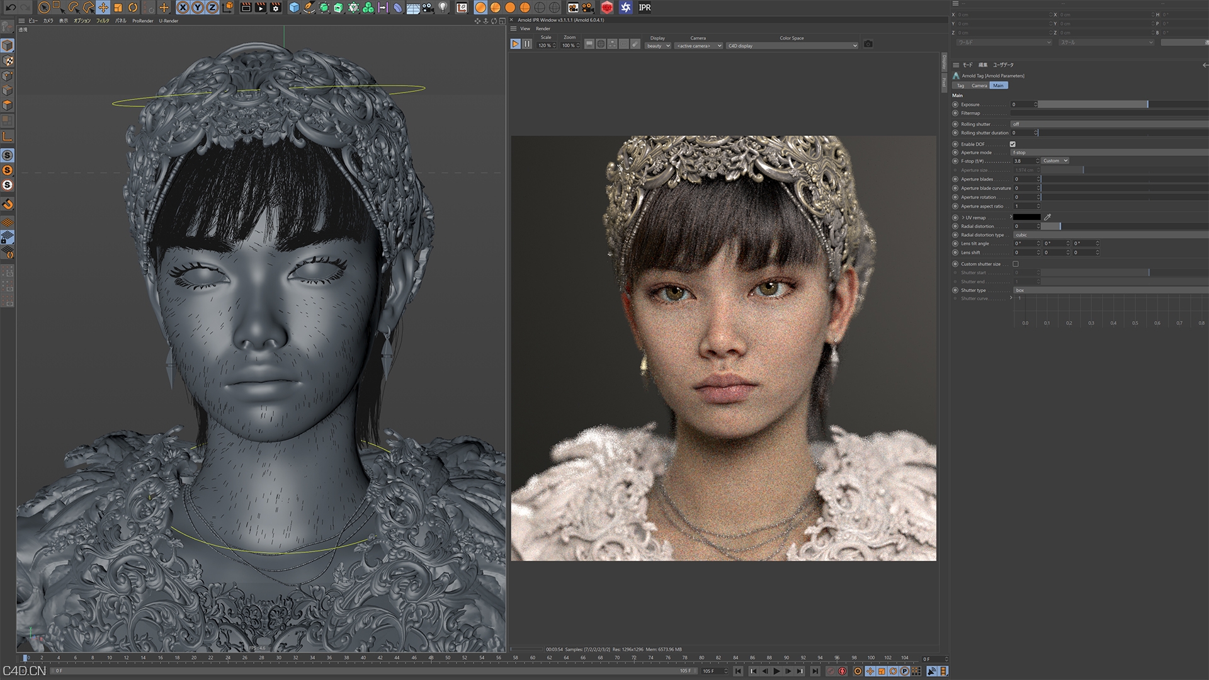
Task: Toggle the Y axis lock
Action: [197, 8]
